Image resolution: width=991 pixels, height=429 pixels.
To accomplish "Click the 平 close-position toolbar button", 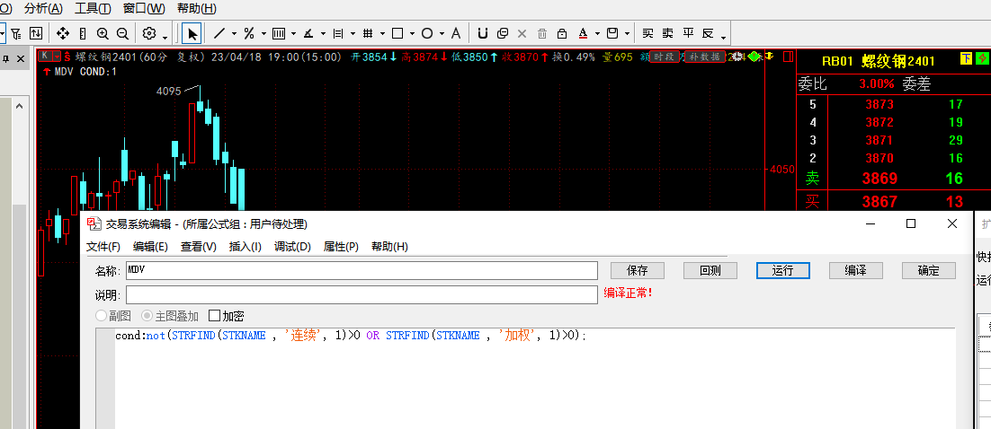I will point(688,33).
